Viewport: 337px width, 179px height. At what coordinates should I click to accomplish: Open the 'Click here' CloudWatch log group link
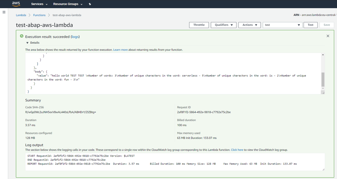tap(237, 150)
